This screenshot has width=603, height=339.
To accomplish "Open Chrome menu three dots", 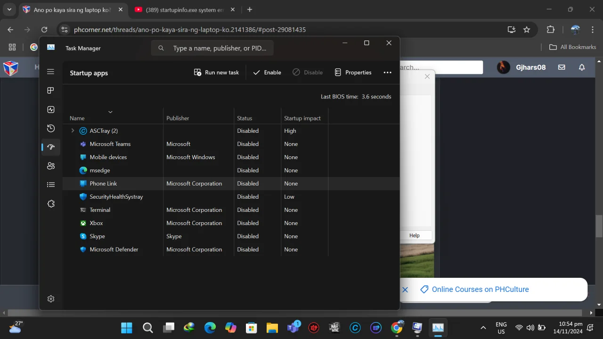I will [x=592, y=30].
